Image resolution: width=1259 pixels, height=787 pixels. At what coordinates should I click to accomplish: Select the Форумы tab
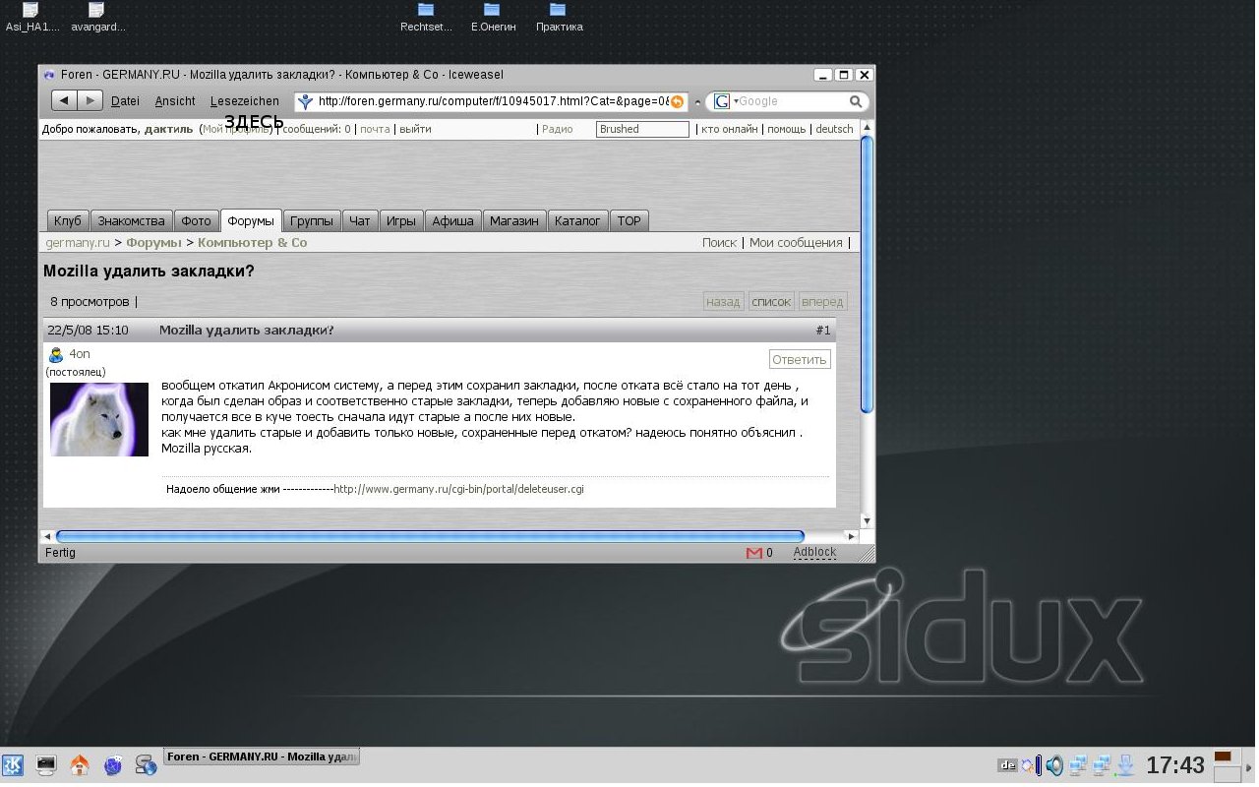pos(251,220)
